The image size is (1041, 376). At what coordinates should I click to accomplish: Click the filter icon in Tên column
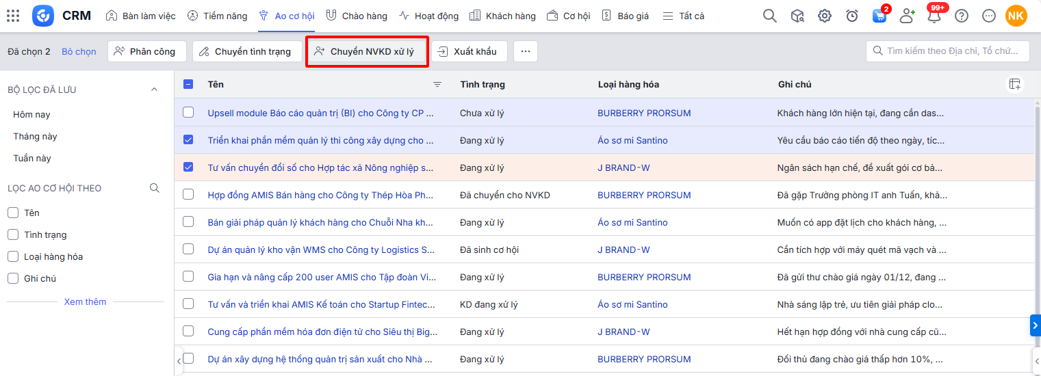[x=437, y=85]
